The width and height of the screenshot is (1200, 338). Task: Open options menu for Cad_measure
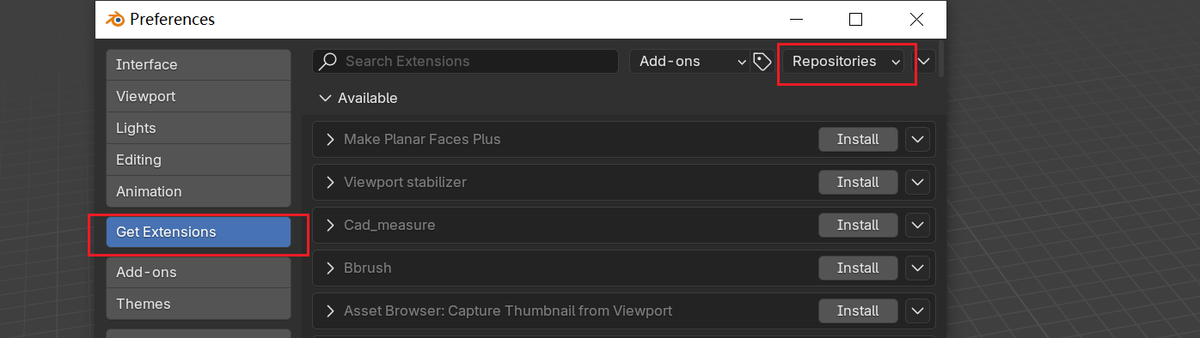click(x=917, y=225)
